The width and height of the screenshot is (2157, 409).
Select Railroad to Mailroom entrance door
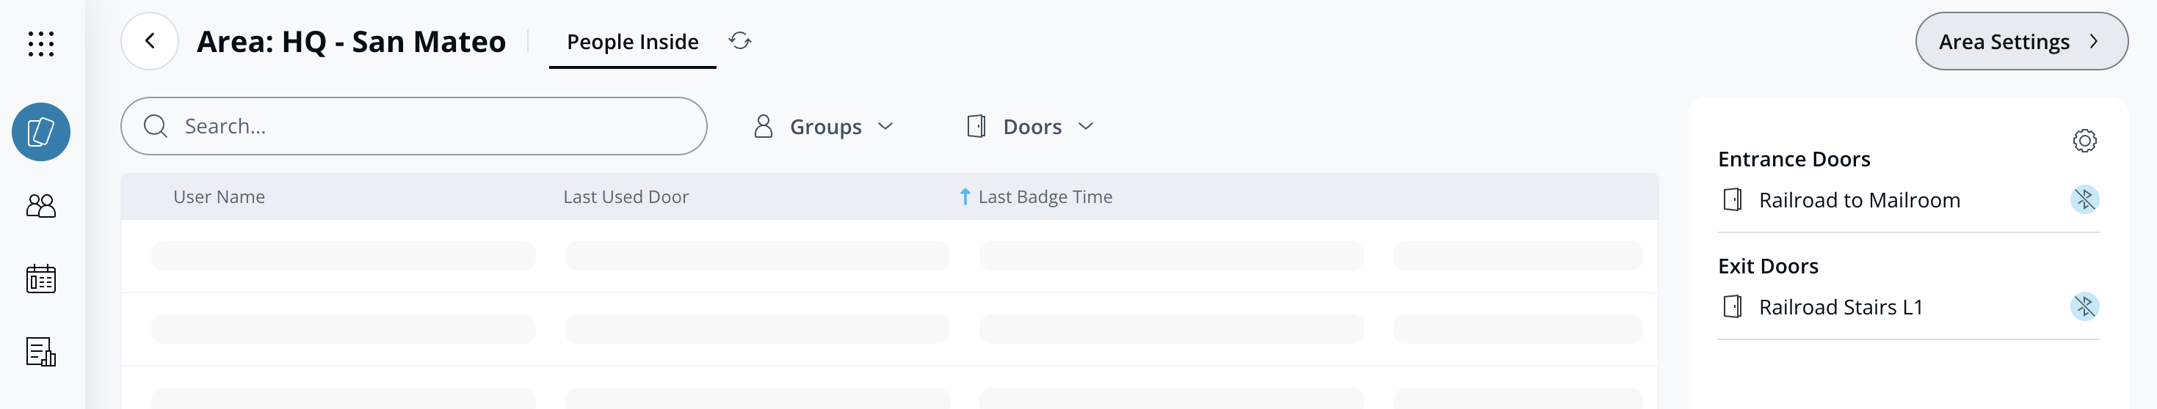click(x=1859, y=200)
